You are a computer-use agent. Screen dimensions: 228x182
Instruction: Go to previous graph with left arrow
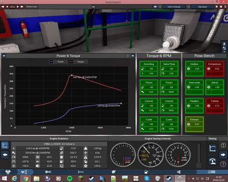[4, 56]
